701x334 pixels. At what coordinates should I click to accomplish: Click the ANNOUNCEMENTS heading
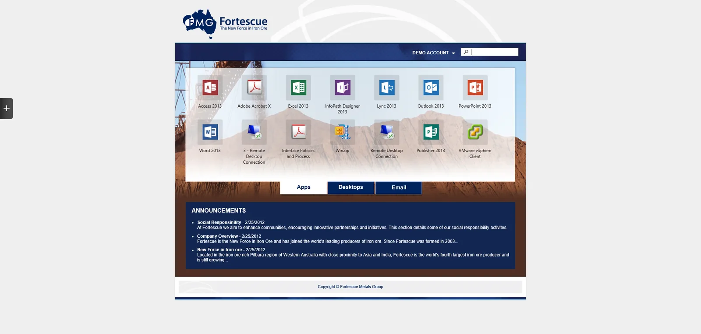click(219, 211)
